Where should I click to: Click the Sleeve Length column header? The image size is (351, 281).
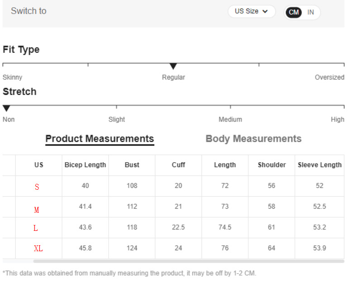pos(319,165)
